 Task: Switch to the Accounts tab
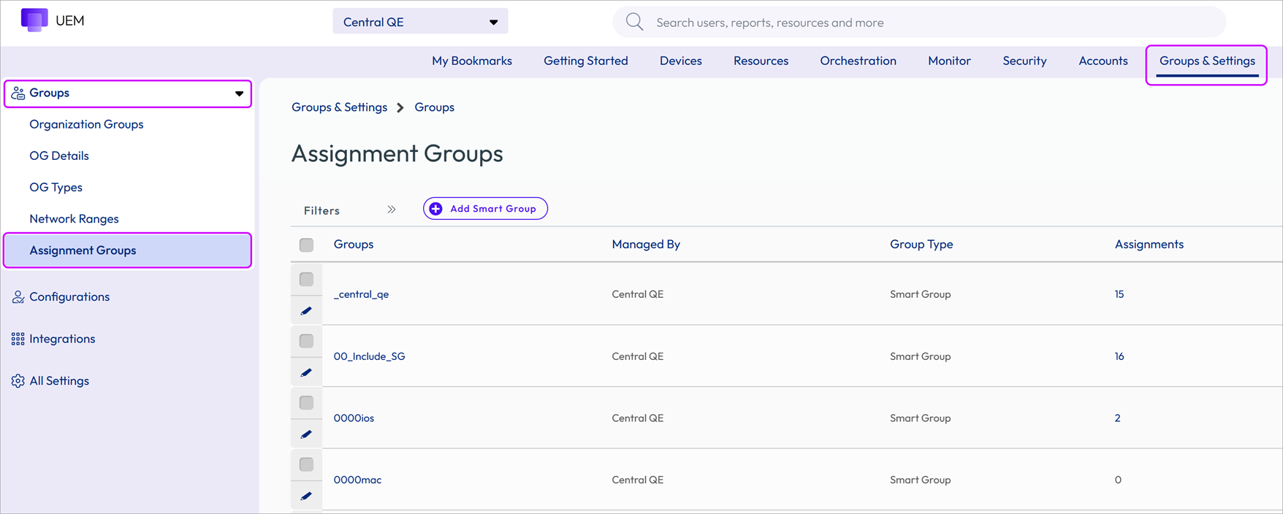click(x=1103, y=61)
